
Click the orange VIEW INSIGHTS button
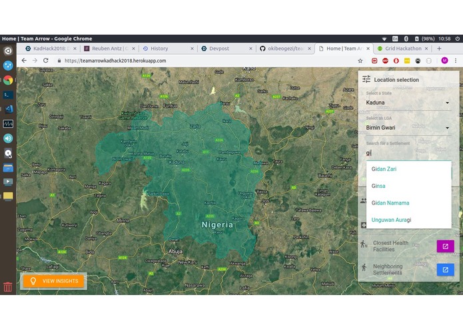[x=53, y=281]
